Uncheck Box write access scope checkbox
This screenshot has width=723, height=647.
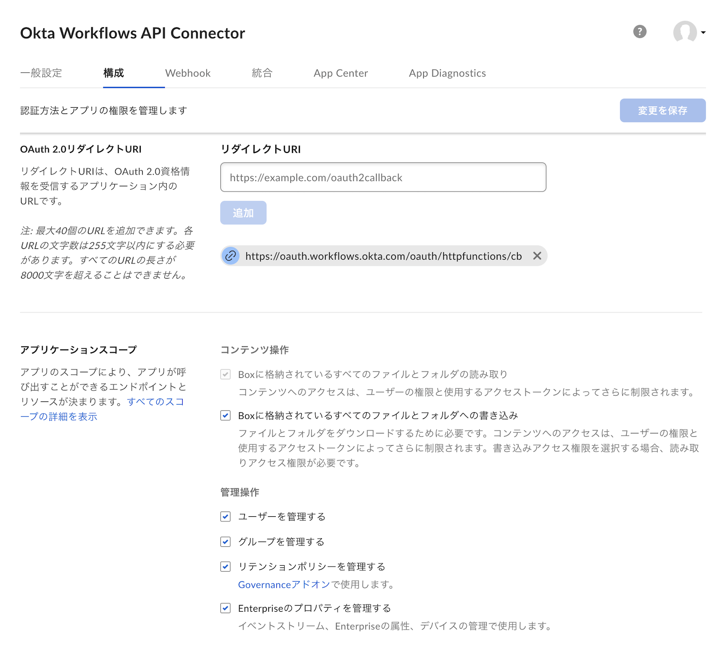pyautogui.click(x=225, y=415)
